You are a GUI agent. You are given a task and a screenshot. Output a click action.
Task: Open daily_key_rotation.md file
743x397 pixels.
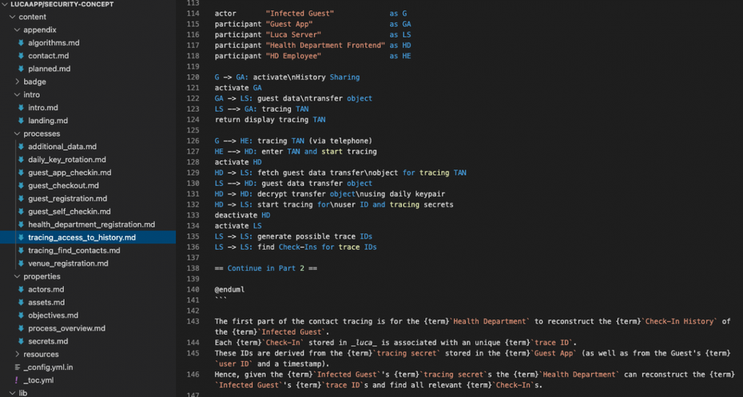67,160
